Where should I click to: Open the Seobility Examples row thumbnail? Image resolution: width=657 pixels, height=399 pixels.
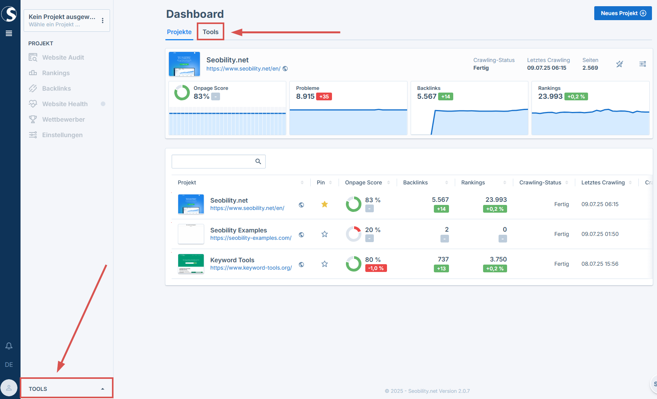click(x=191, y=234)
